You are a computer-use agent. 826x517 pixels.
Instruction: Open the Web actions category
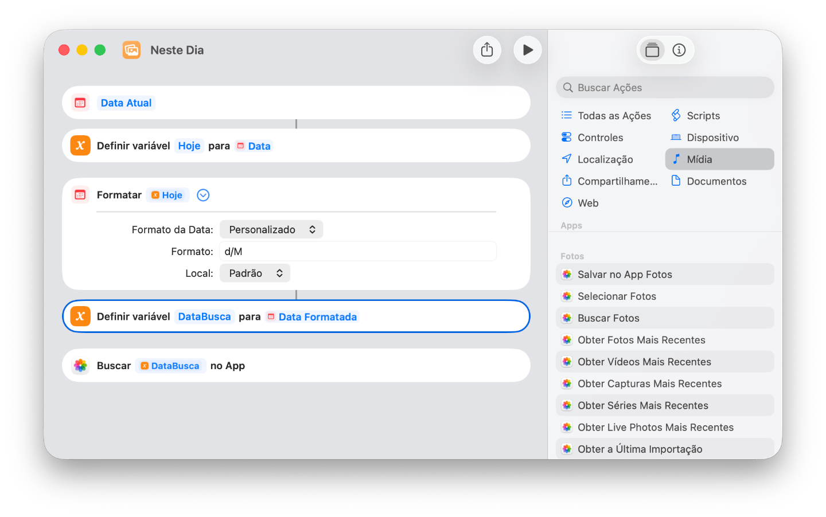(x=580, y=202)
